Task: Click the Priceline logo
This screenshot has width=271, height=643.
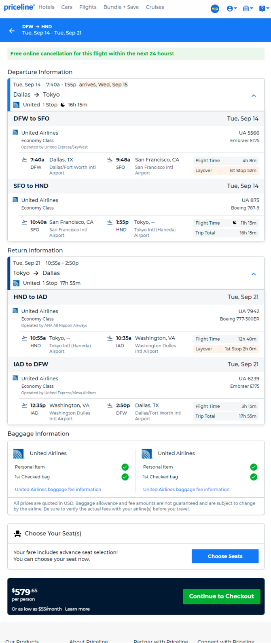Action: click(19, 7)
